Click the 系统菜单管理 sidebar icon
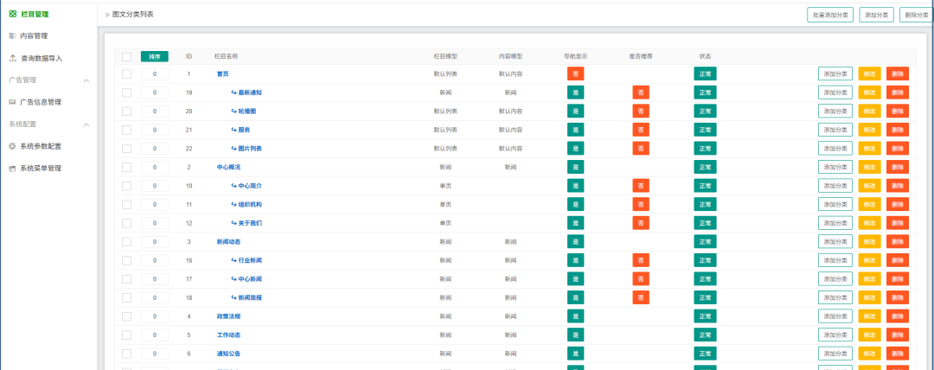Image resolution: width=934 pixels, height=370 pixels. (12, 169)
